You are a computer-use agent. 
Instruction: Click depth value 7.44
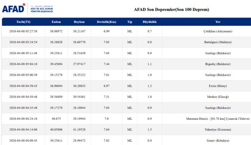point(106,64)
